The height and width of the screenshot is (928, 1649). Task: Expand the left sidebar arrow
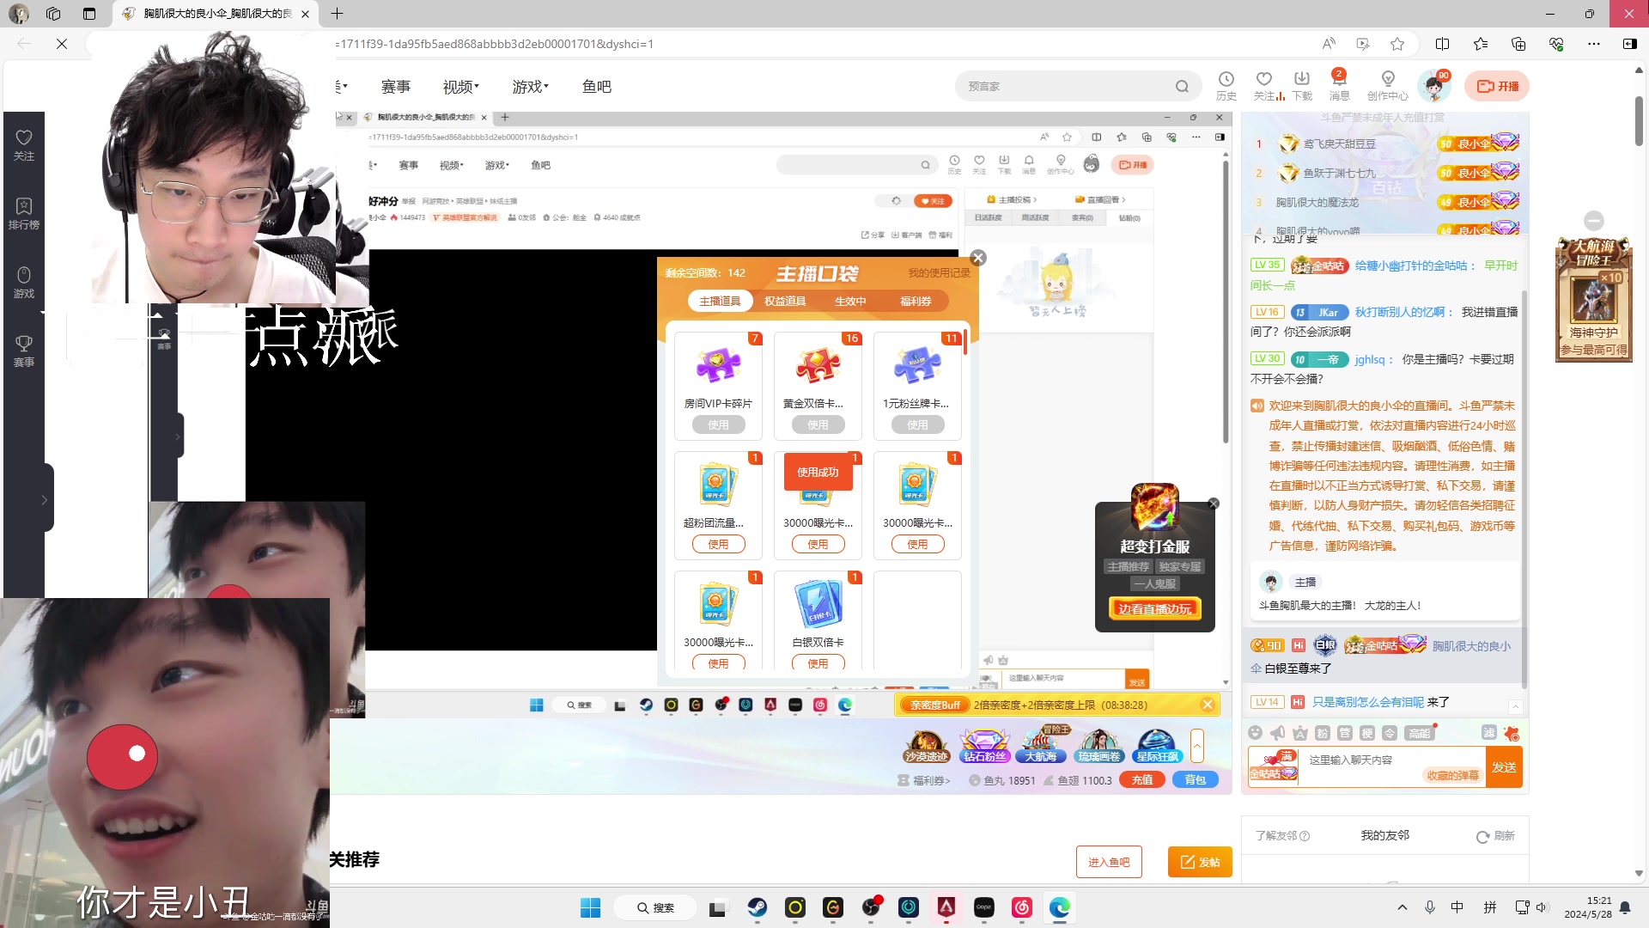(x=44, y=499)
